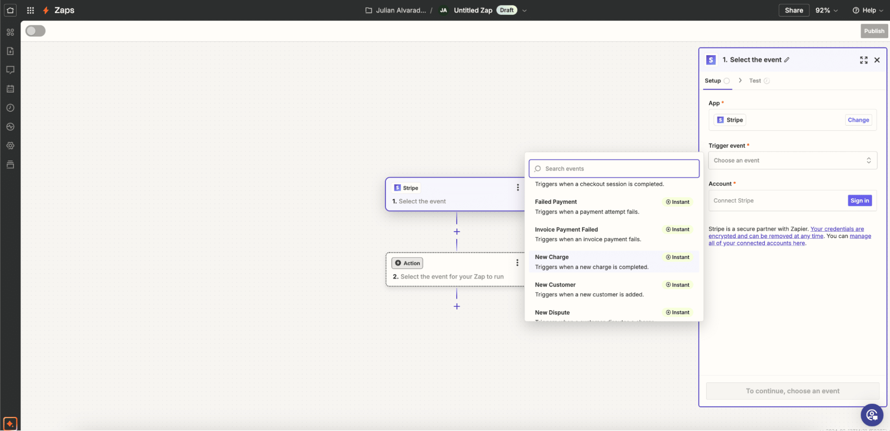Open the Stripe step three-dot menu
Image resolution: width=890 pixels, height=431 pixels.
(518, 187)
